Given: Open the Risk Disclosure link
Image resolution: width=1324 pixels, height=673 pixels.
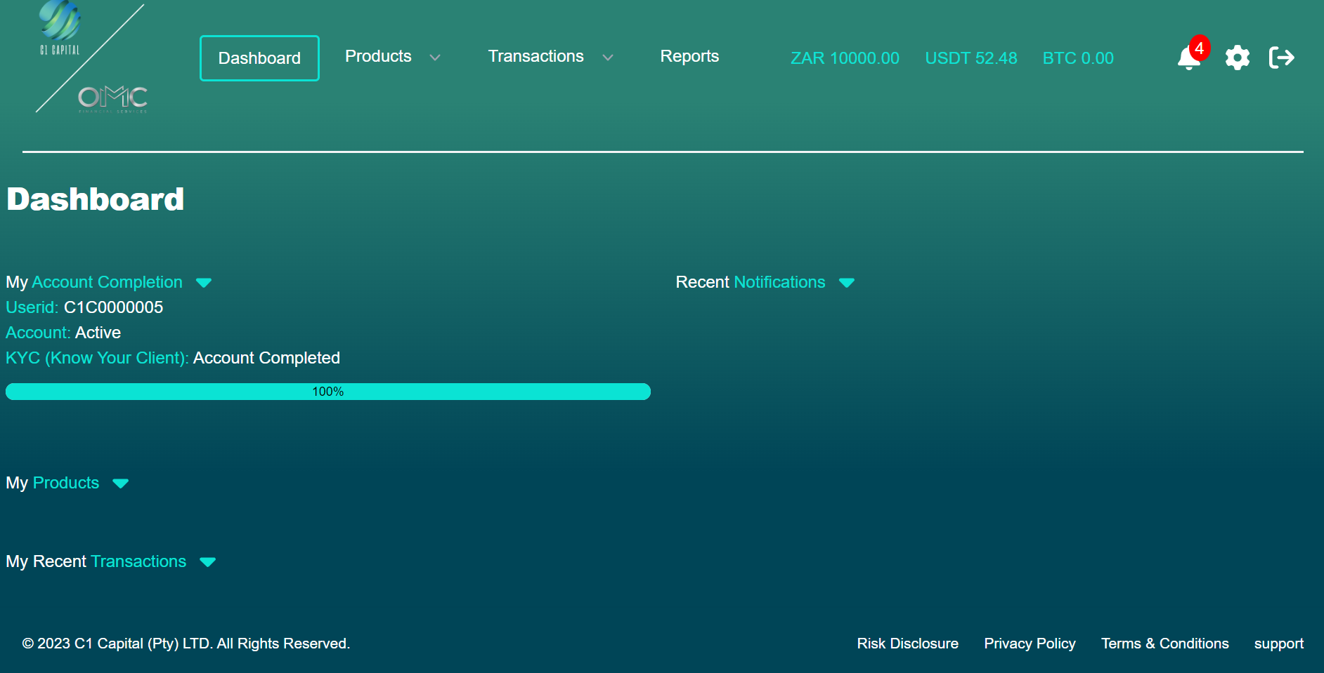Looking at the screenshot, I should pos(907,644).
